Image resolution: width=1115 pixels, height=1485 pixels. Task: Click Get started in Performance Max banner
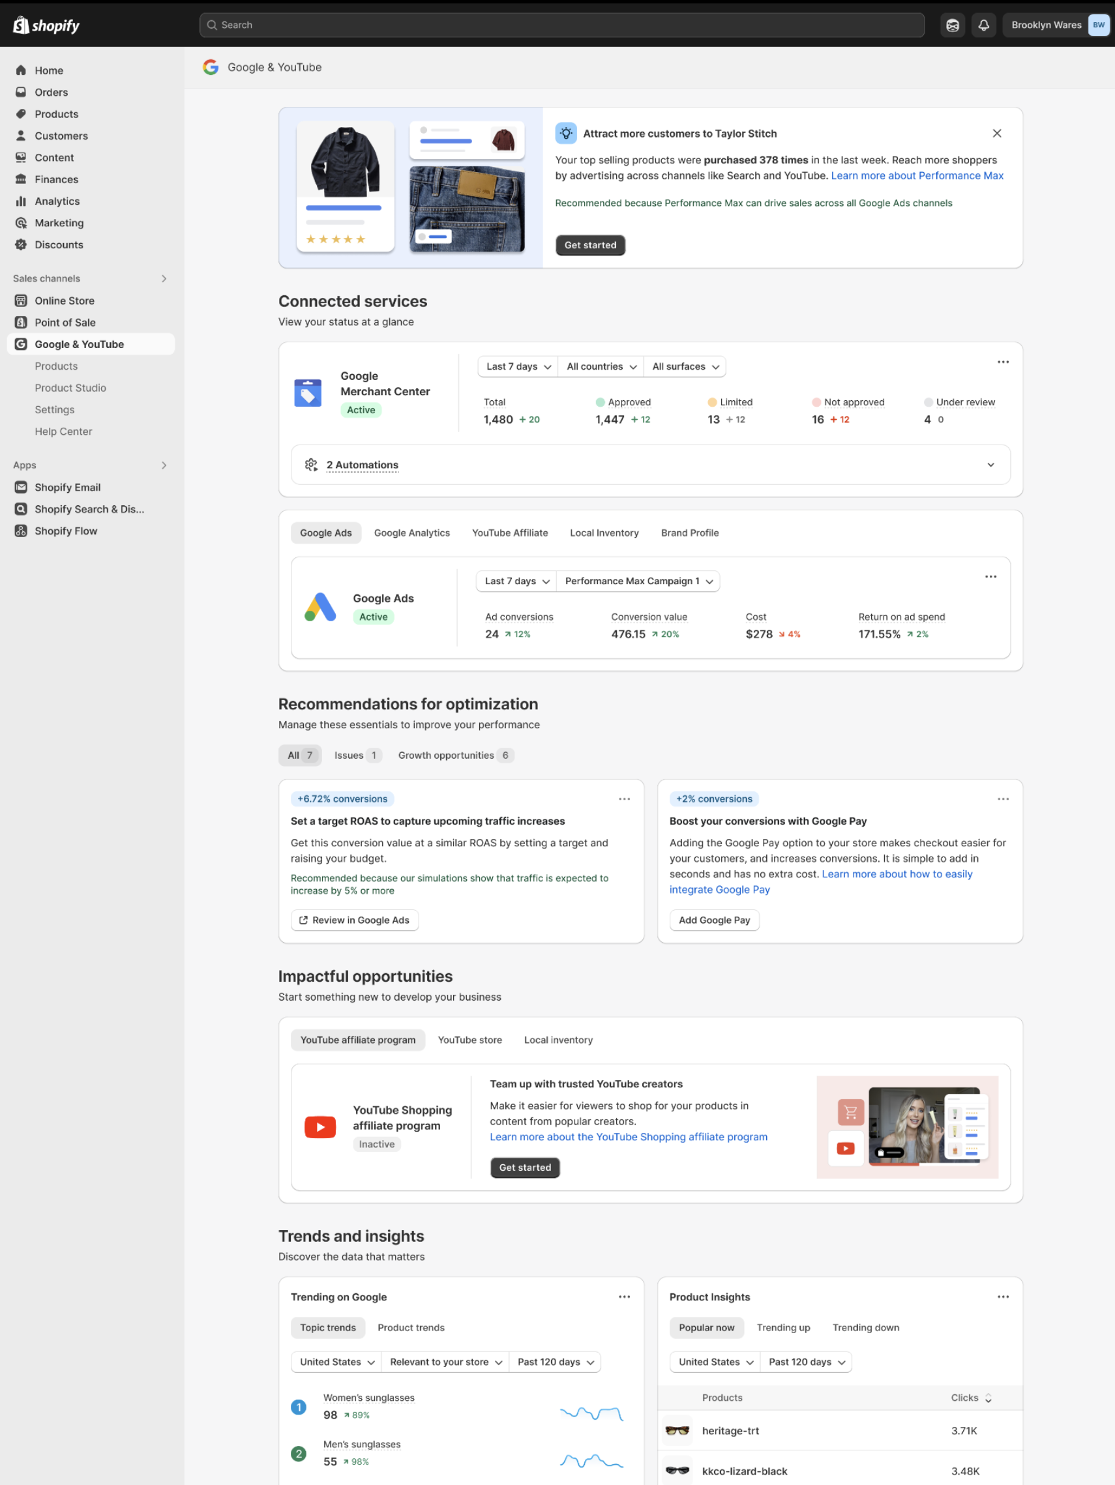[x=589, y=245]
